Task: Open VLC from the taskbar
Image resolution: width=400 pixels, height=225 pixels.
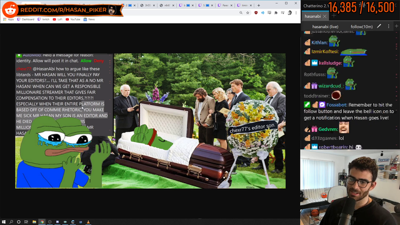Action: 88,222
